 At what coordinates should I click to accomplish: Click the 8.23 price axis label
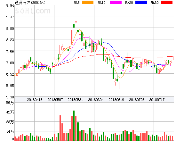10,40
